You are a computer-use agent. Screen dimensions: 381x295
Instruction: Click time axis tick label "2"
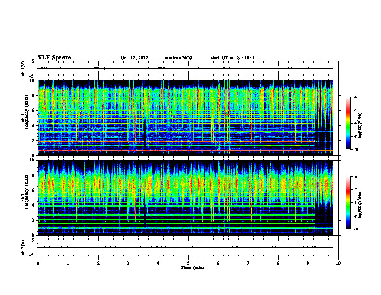98,263
